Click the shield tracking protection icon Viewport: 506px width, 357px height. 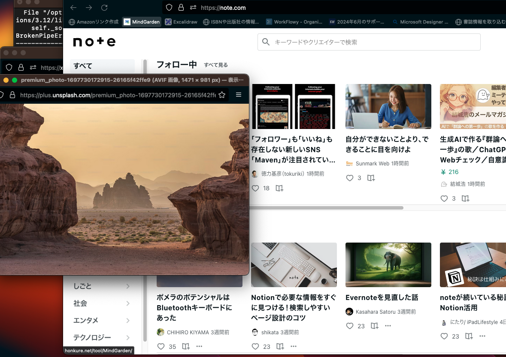coord(170,7)
